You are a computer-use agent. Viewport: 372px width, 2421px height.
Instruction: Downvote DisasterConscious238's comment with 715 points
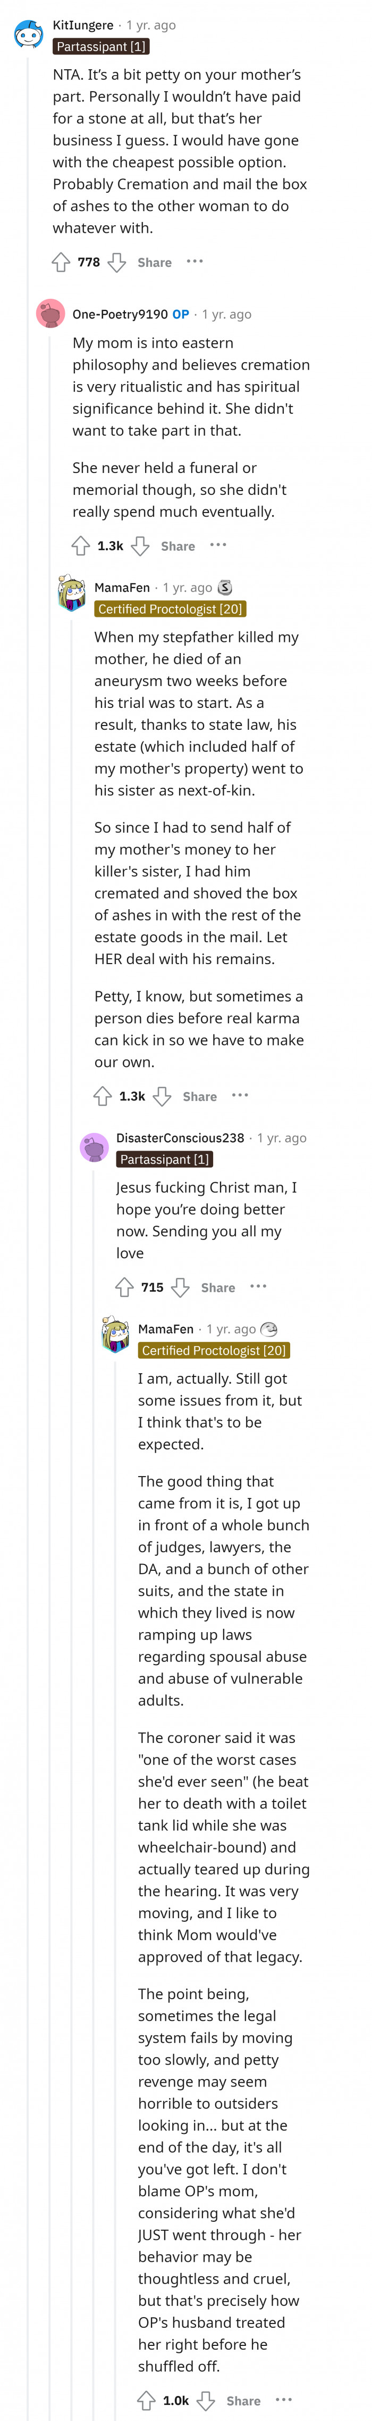[180, 1287]
